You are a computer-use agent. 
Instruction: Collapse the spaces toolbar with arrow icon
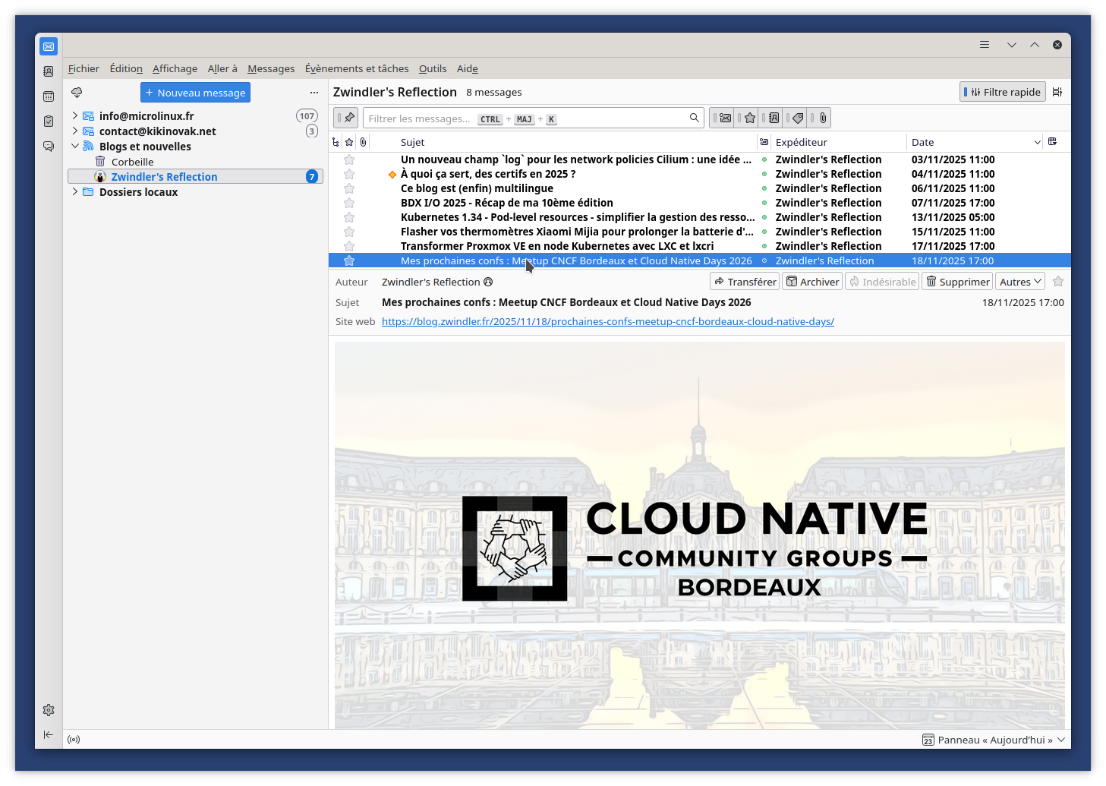pyautogui.click(x=49, y=734)
